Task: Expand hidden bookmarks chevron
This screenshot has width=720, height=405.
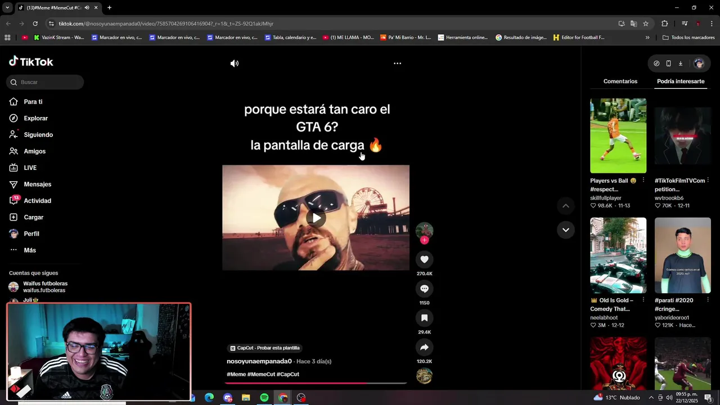Action: coord(647,38)
